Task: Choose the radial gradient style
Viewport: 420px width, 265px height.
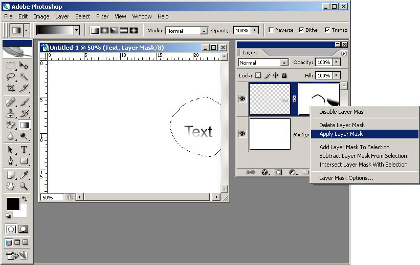Action: (104, 30)
